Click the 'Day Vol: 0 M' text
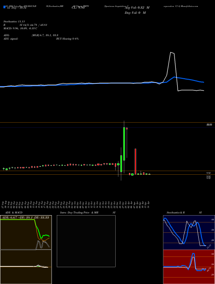The height and width of the screenshot is (284, 215). pos(135,13)
